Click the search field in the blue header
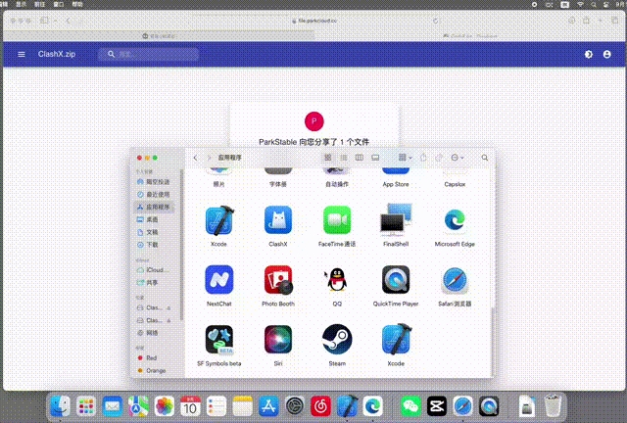Viewport: 627px width, 423px height. pos(147,55)
